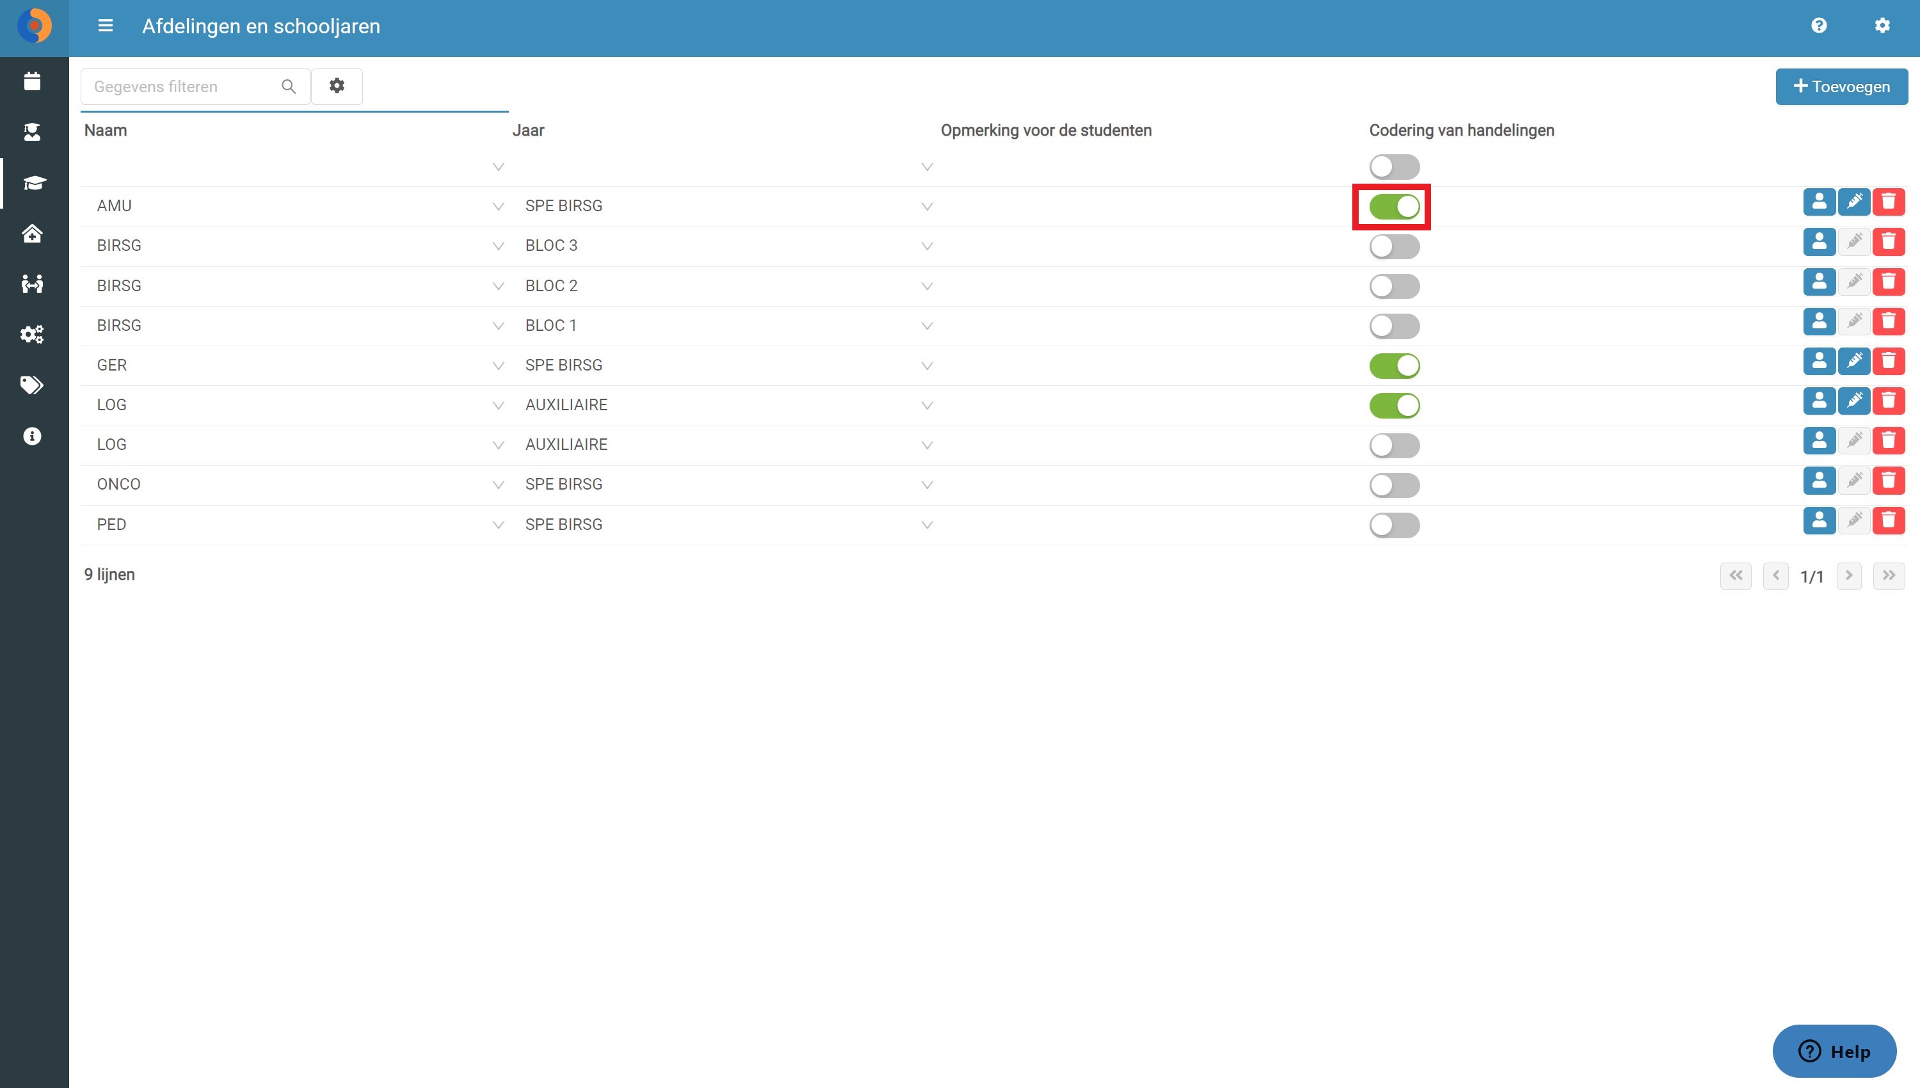Open the settings gear in the top header
This screenshot has height=1088, width=1920.
click(x=1882, y=26)
